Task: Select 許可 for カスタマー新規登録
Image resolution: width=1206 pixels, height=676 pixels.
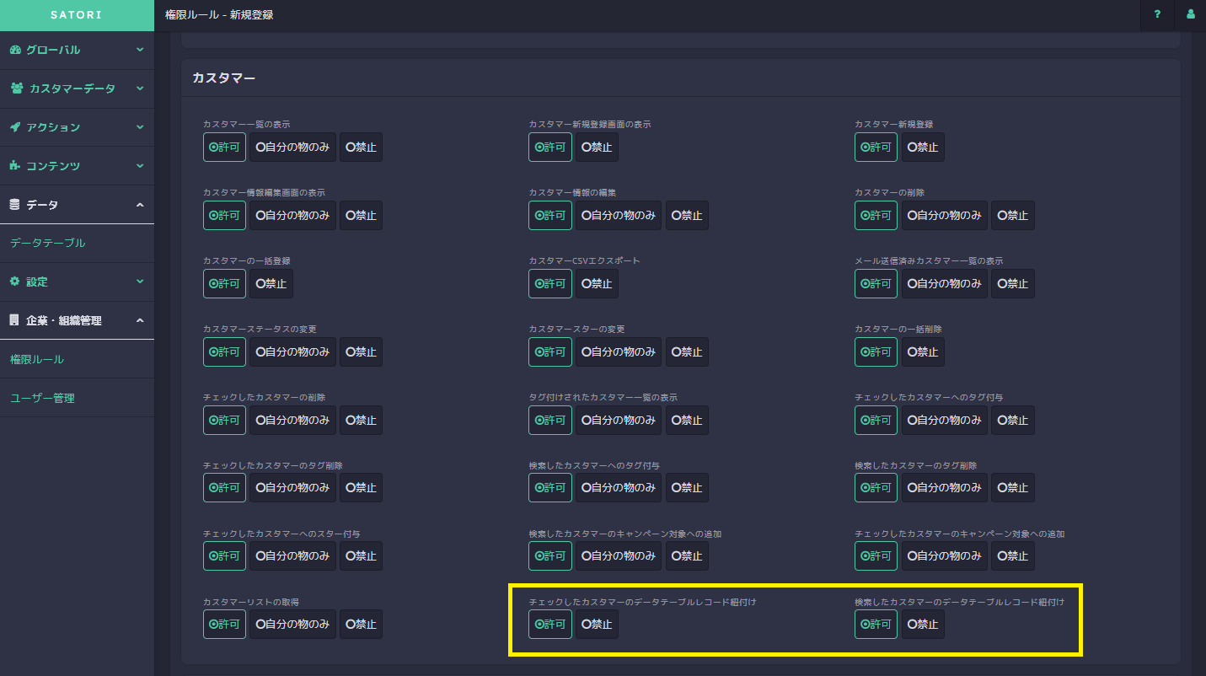Action: pyautogui.click(x=876, y=147)
